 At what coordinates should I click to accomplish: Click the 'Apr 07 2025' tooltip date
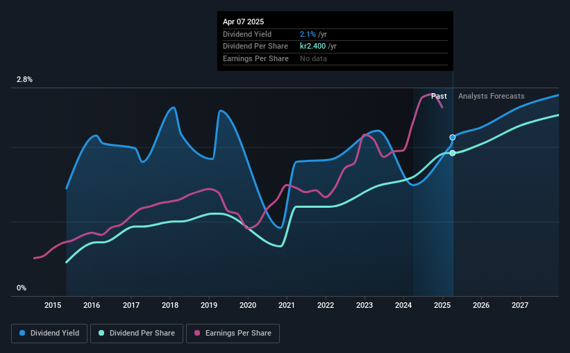[243, 22]
